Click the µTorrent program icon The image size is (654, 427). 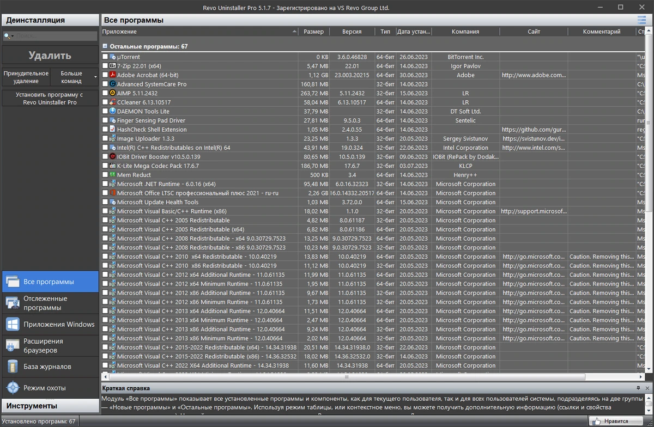[113, 57]
